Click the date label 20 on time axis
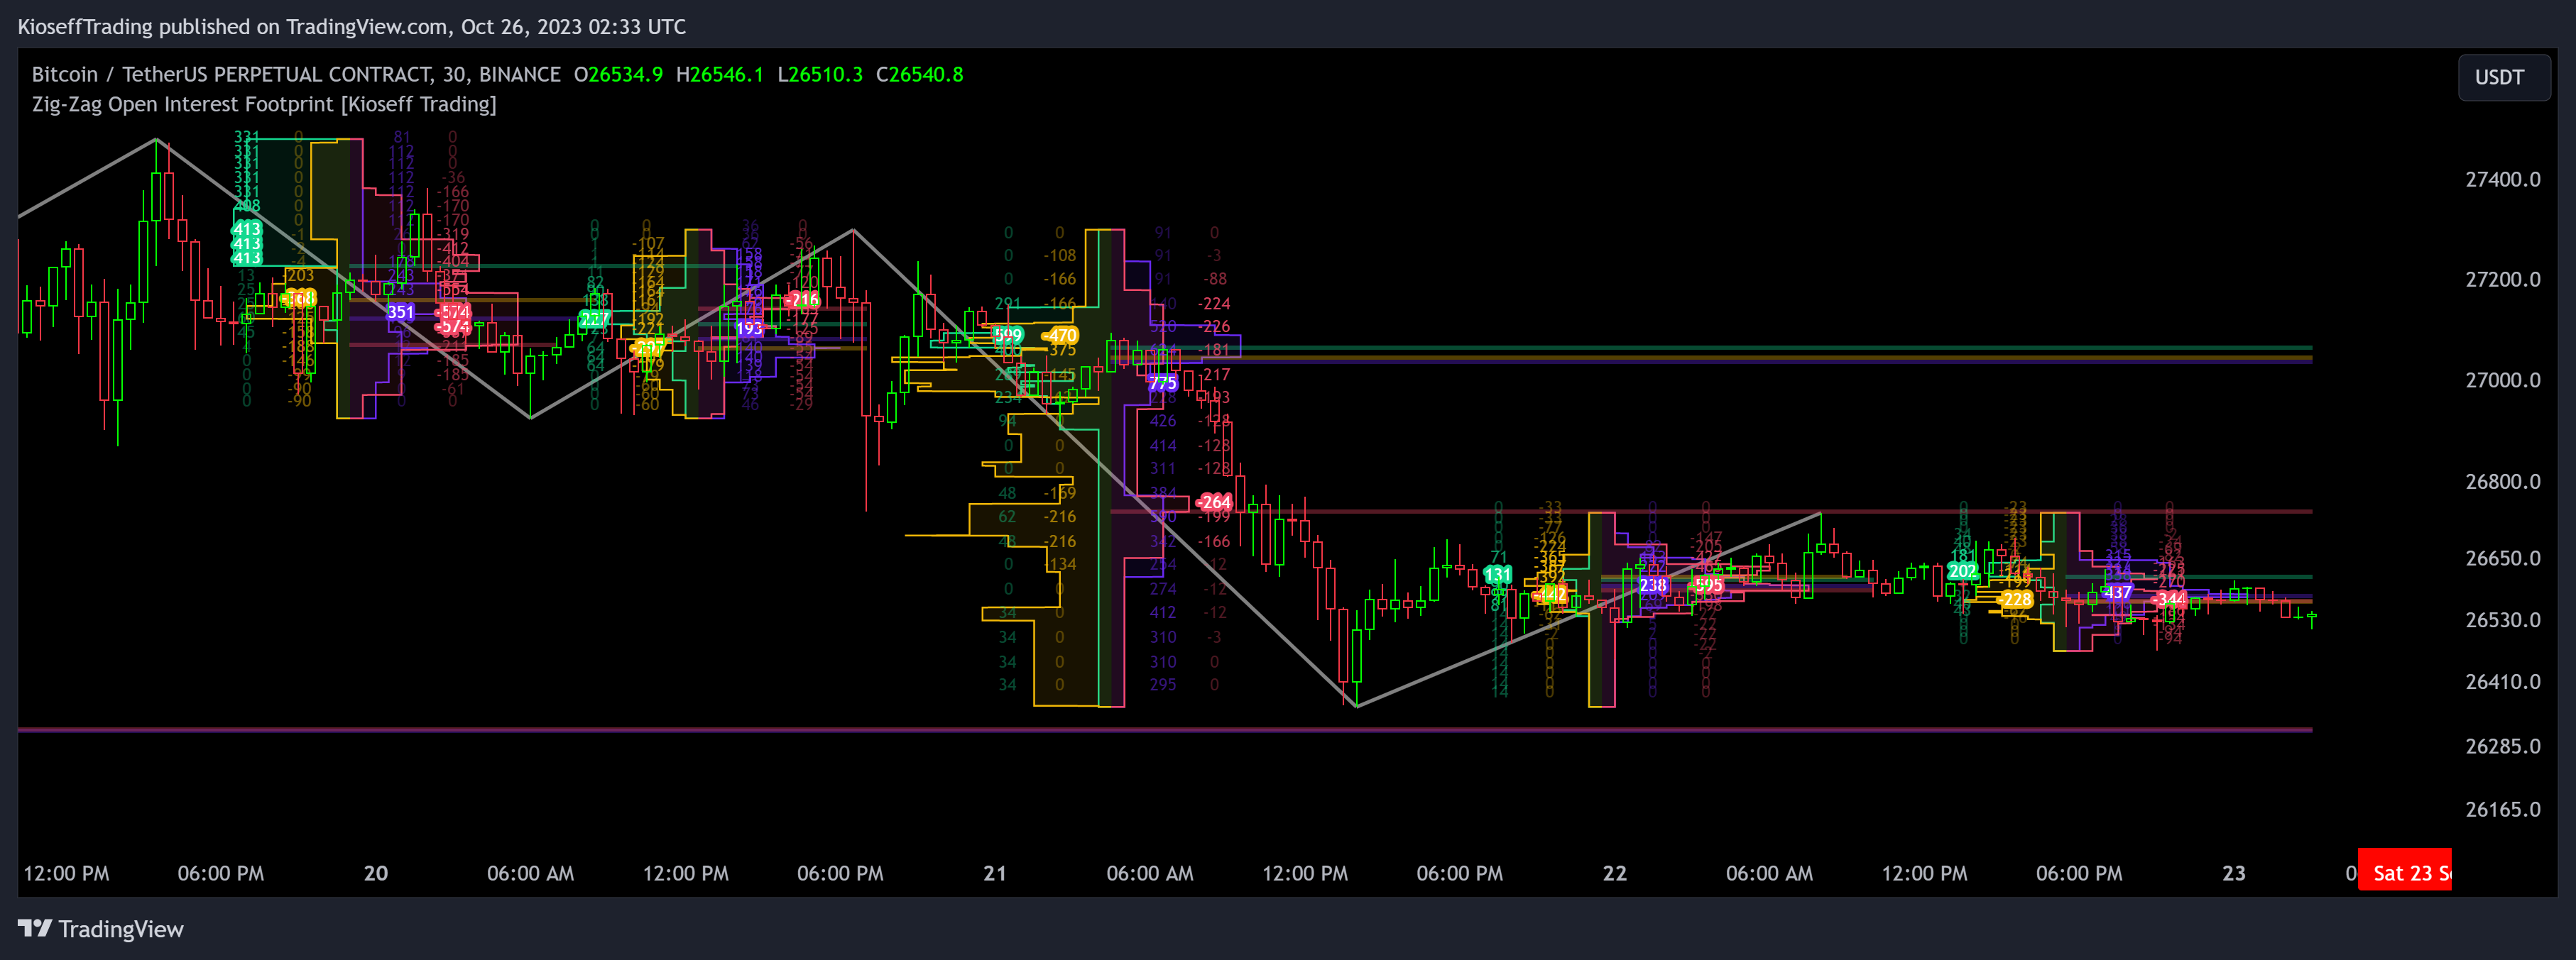The width and height of the screenshot is (2576, 960). [376, 874]
